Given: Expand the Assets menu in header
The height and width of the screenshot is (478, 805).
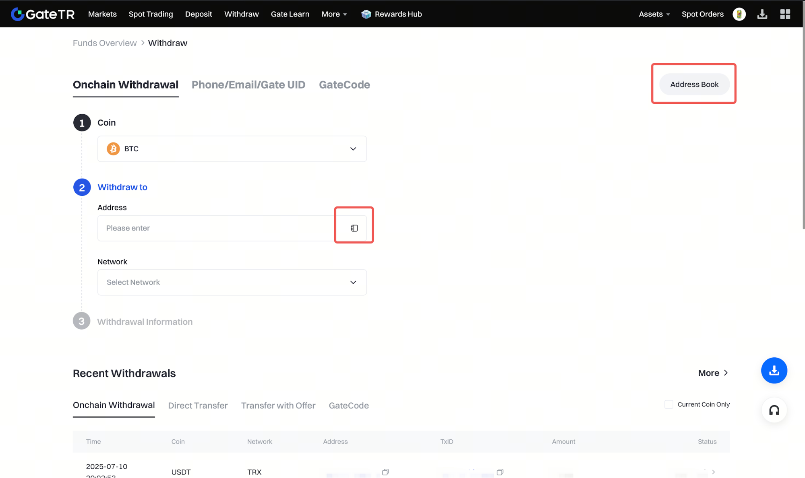Looking at the screenshot, I should click(x=654, y=14).
